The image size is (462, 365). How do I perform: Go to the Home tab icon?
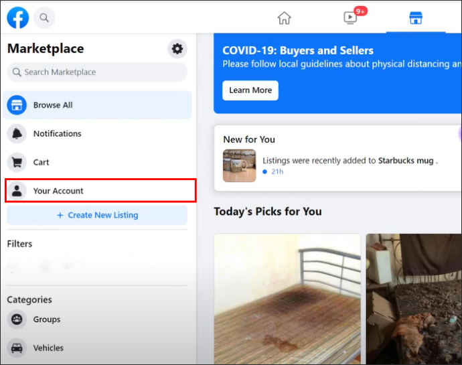285,18
